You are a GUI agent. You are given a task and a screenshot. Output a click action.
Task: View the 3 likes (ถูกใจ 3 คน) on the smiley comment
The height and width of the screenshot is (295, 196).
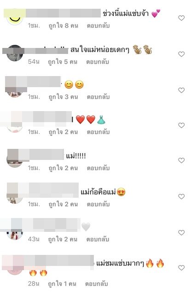coord(63,97)
